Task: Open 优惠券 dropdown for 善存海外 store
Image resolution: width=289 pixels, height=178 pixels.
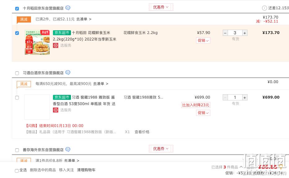Action: pos(161,149)
